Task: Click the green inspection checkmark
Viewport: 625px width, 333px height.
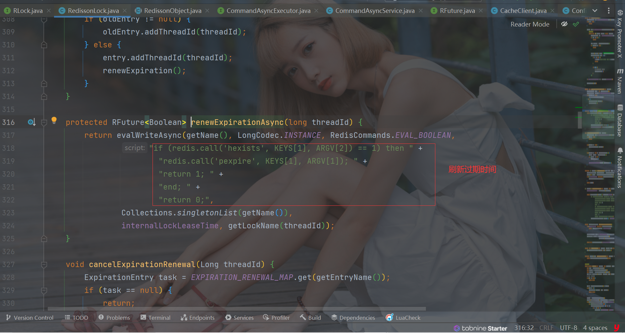Action: (x=576, y=24)
